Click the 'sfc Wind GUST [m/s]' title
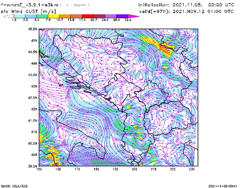This screenshot has width=244, height=188. point(28,12)
